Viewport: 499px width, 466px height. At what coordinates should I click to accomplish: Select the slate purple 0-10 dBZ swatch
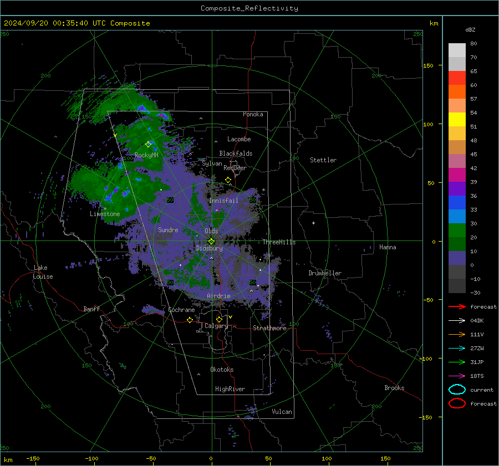point(457,258)
